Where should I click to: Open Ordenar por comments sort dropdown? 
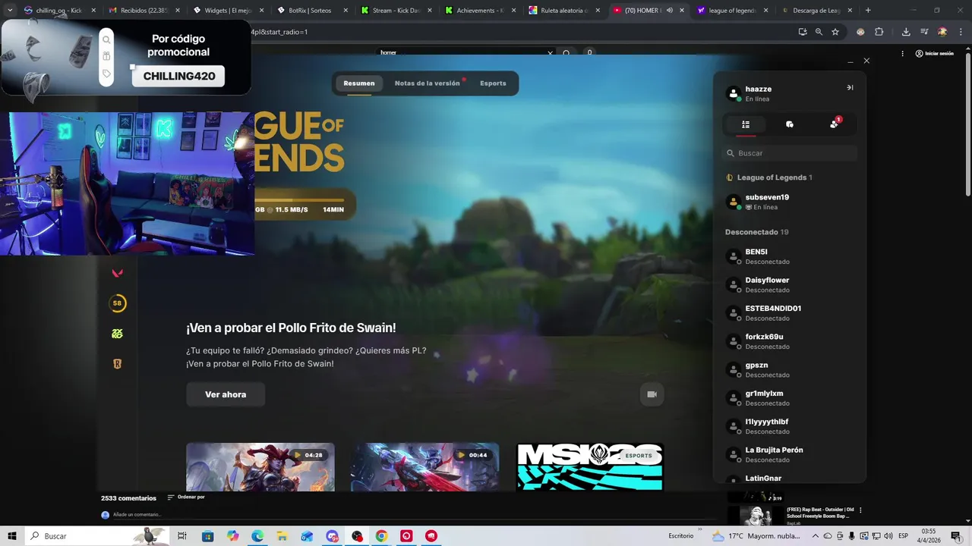pyautogui.click(x=186, y=497)
